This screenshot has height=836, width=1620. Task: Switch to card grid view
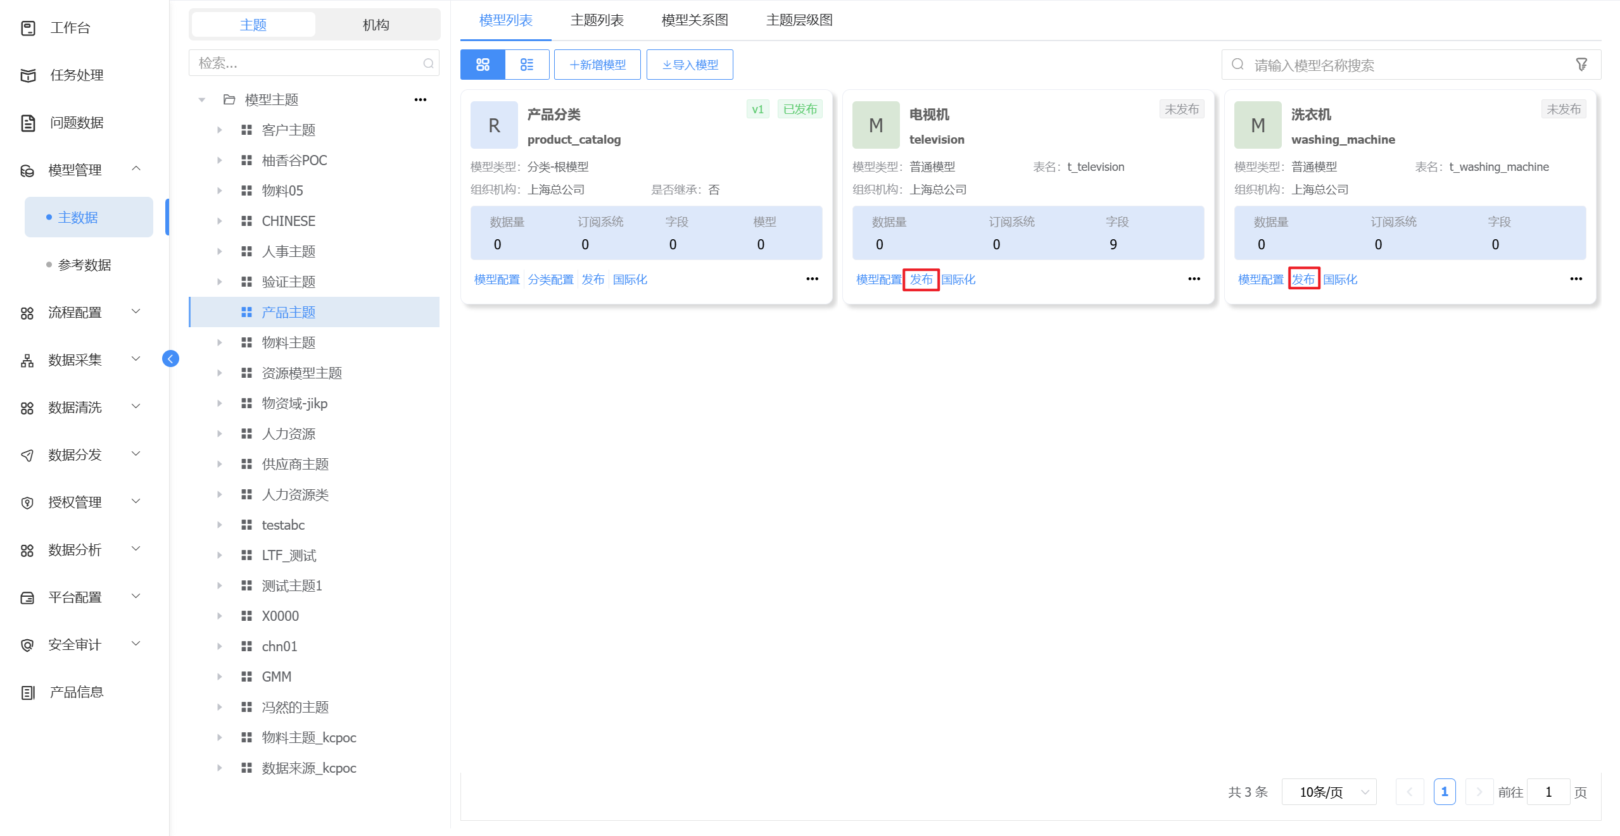(483, 65)
